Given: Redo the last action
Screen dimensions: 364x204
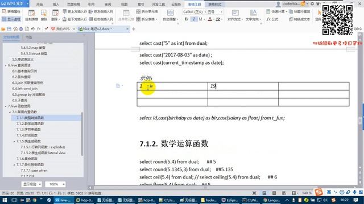Looking at the screenshot, I should click(39, 29).
